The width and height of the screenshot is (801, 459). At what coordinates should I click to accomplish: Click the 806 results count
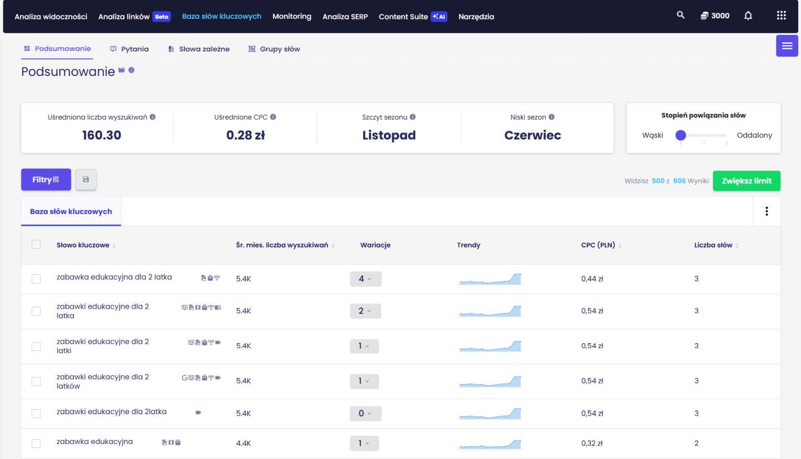[680, 181]
